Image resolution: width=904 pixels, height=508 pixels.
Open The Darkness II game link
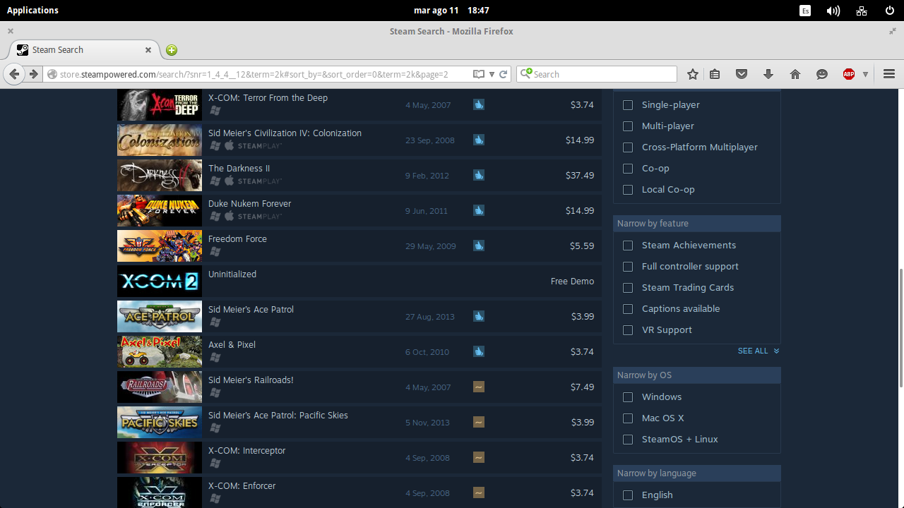coord(239,169)
